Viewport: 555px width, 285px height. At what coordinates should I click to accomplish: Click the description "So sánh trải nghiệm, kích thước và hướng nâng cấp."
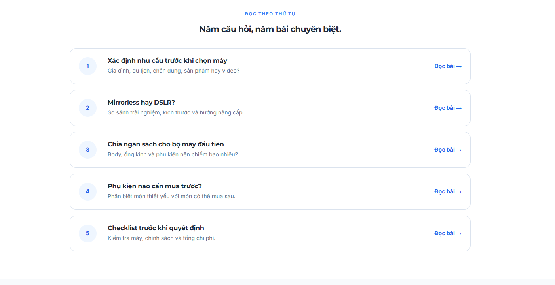176,113
